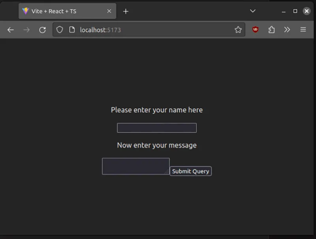
Task: Minimize the browser window
Action: coord(284,11)
